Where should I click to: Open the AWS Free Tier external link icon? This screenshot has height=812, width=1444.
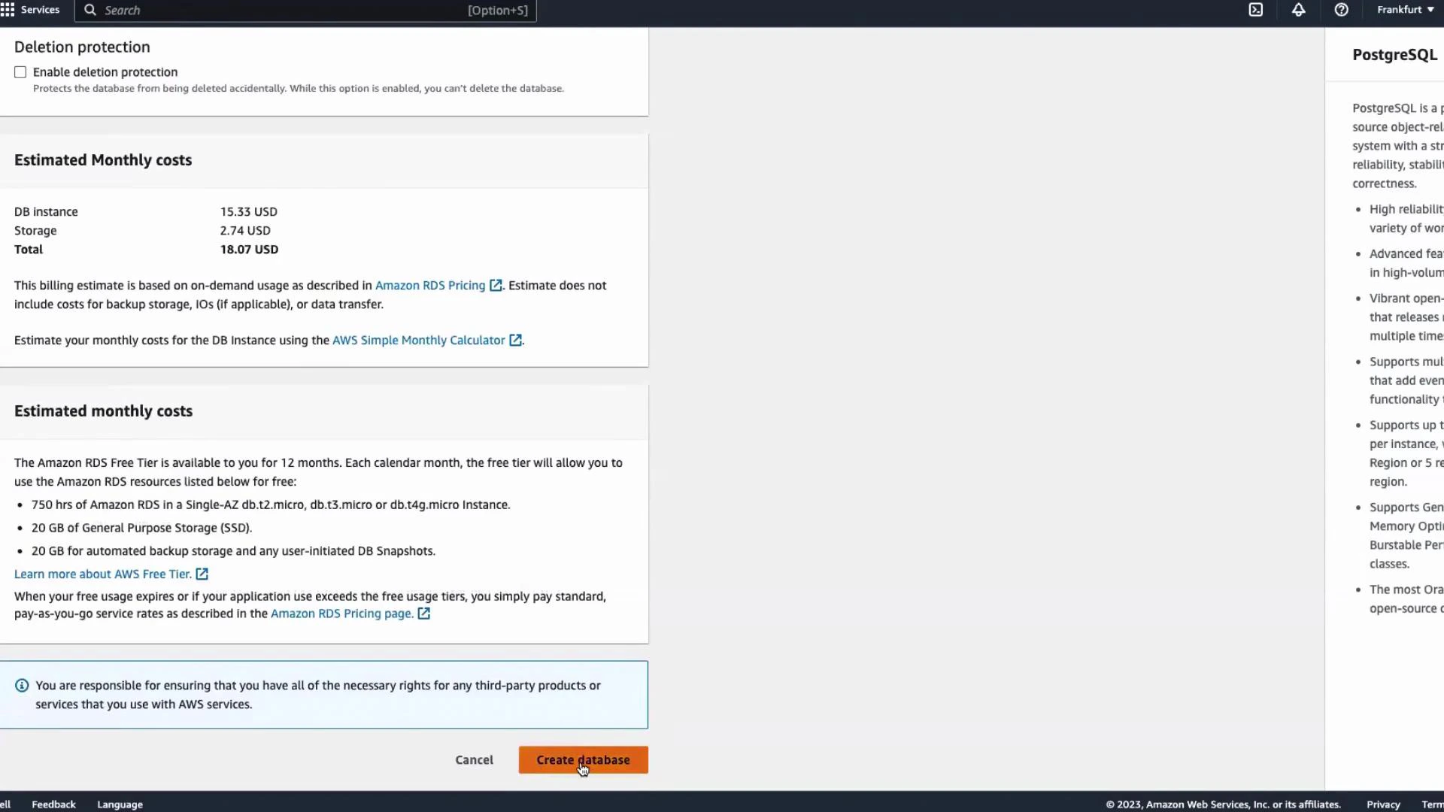click(x=202, y=574)
